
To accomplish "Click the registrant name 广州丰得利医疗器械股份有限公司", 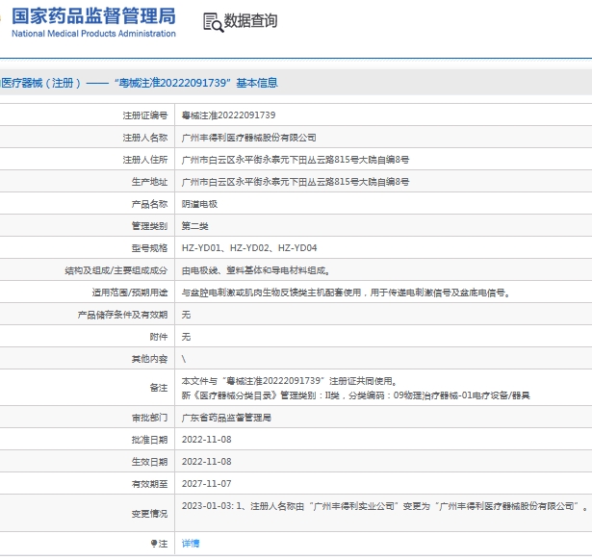I will (x=248, y=138).
